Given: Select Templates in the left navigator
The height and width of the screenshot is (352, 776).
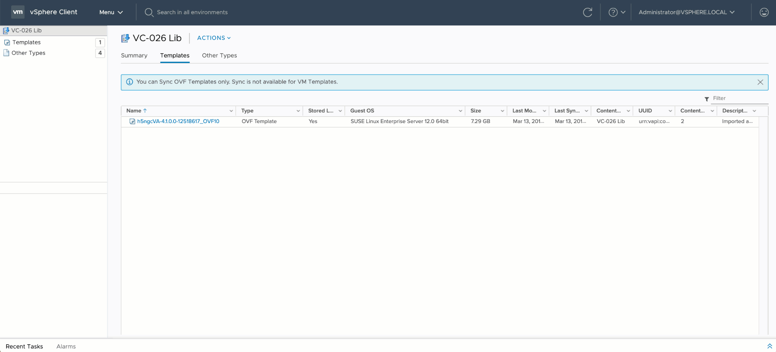Looking at the screenshot, I should [26, 42].
